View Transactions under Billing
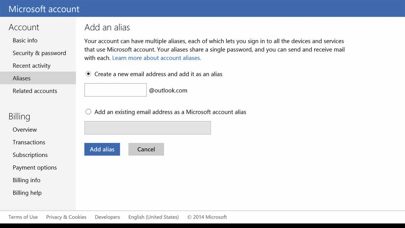The width and height of the screenshot is (405, 228). coord(29,142)
